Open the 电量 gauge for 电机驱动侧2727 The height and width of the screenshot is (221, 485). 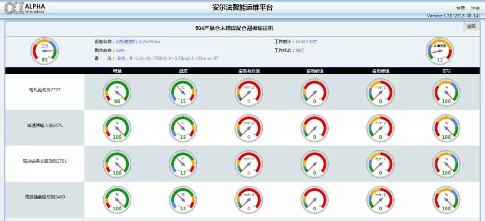coord(117,92)
